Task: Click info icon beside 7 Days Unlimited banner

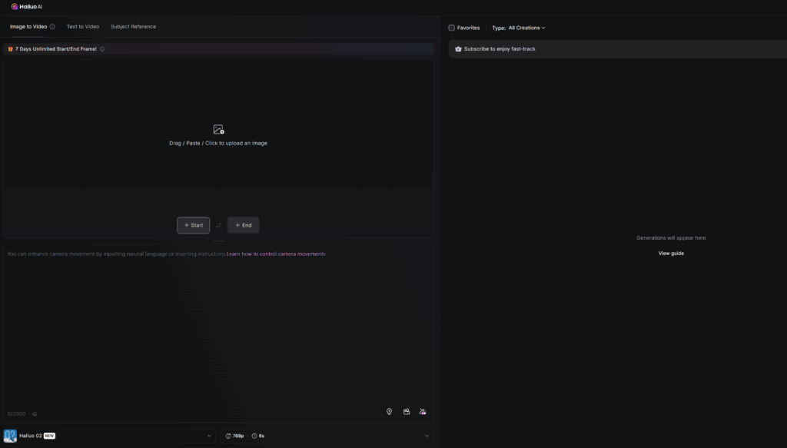Action: (x=102, y=49)
